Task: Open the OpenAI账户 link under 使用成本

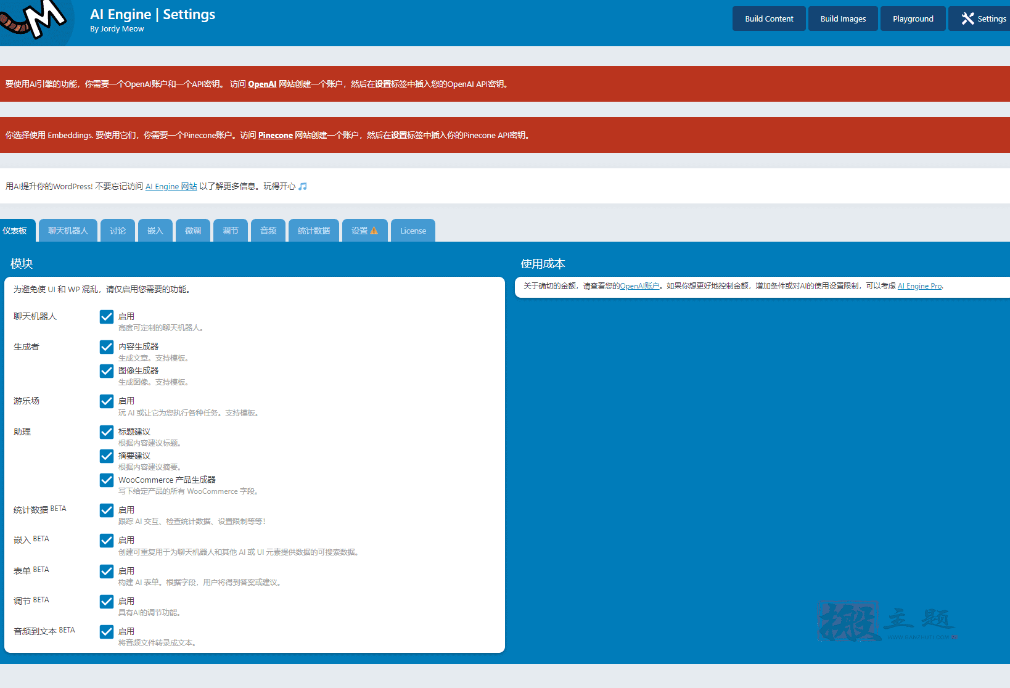Action: click(639, 286)
